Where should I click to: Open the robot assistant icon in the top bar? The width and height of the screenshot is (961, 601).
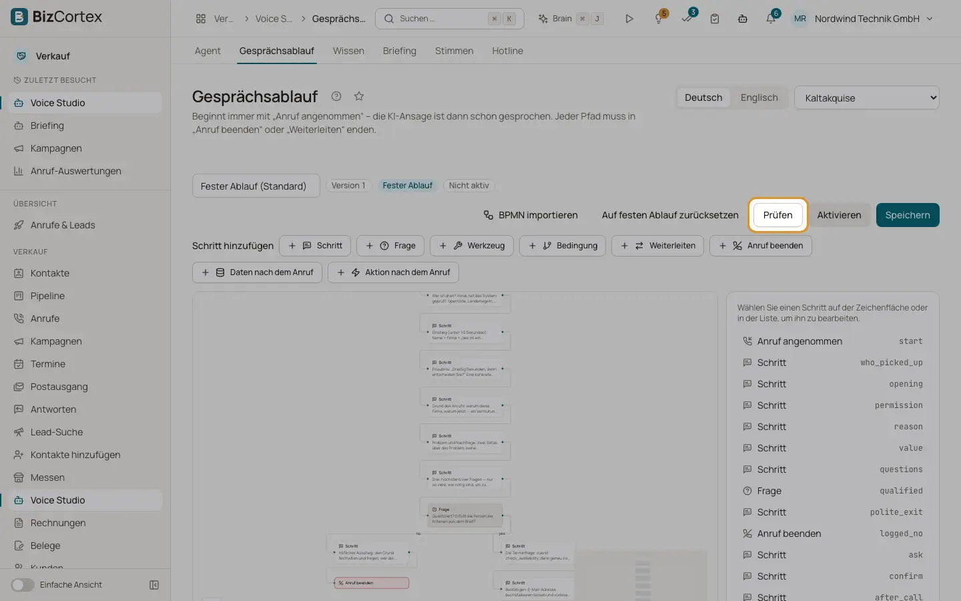[x=743, y=19]
